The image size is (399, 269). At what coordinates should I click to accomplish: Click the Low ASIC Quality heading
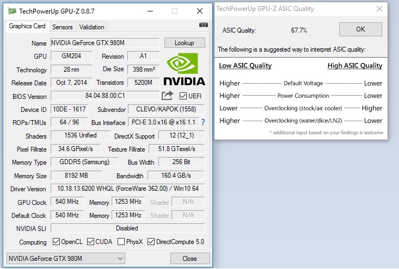tap(245, 66)
